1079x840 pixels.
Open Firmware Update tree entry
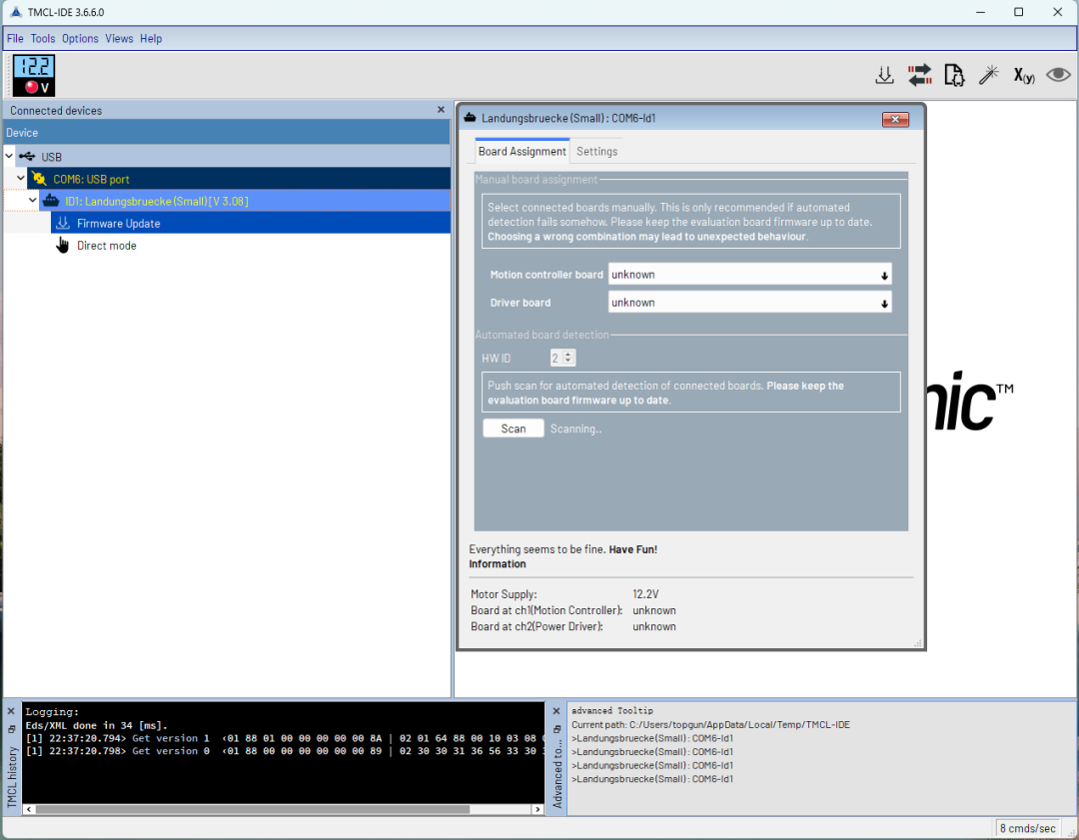coord(251,223)
